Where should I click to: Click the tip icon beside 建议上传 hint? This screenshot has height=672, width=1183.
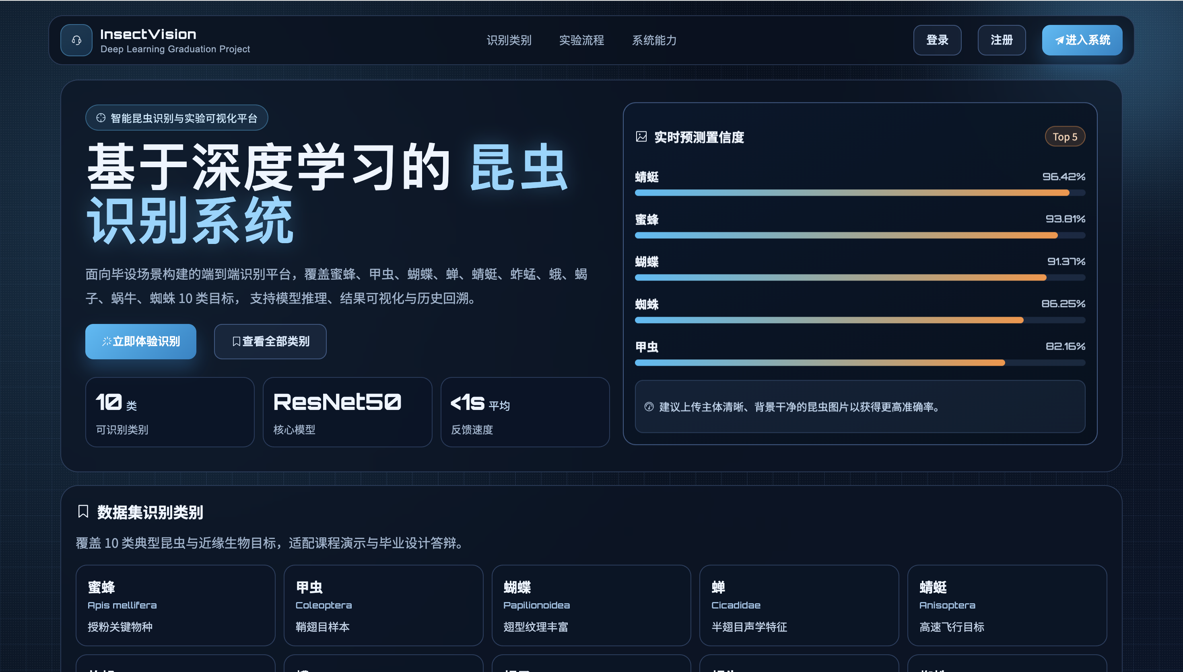[x=649, y=407]
